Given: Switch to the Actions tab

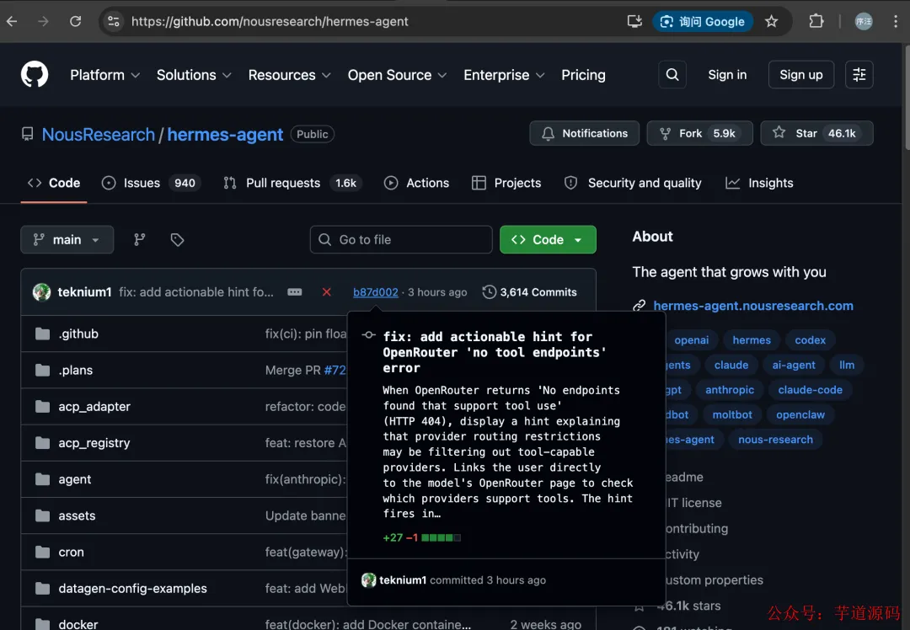Looking at the screenshot, I should click(x=417, y=183).
